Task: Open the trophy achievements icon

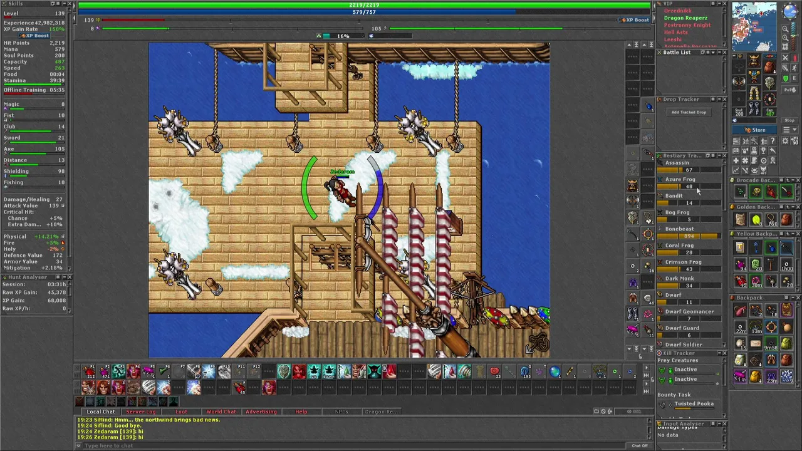Action: [763, 150]
